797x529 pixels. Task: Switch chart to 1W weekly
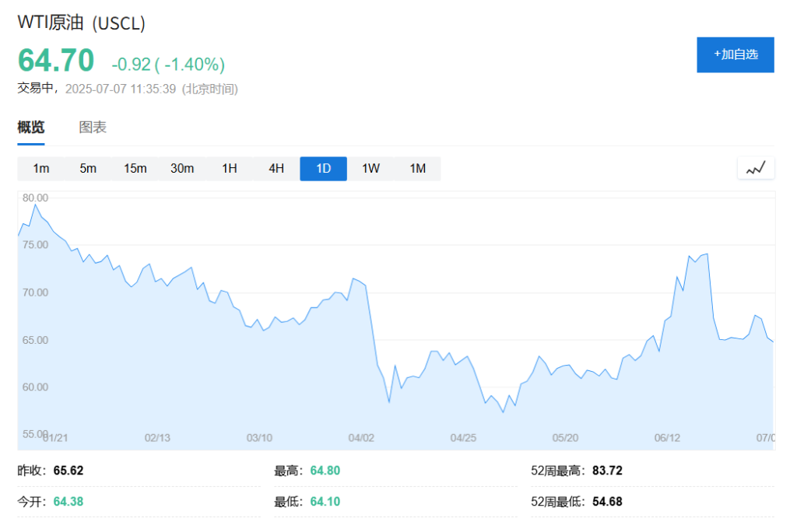(370, 169)
